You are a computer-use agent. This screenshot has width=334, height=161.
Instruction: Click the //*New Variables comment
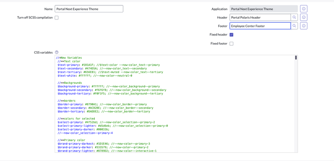point(69,57)
